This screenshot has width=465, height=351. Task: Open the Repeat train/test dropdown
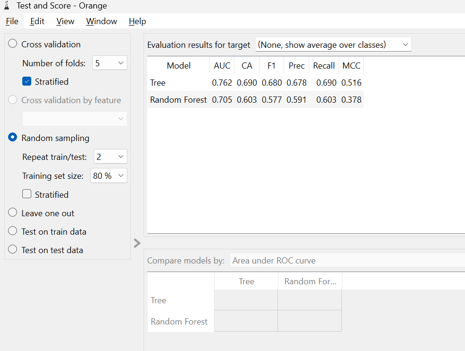[x=110, y=157]
